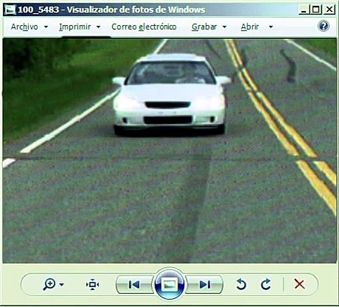Go to the previous photo
339x307 pixels.
pyautogui.click(x=134, y=284)
